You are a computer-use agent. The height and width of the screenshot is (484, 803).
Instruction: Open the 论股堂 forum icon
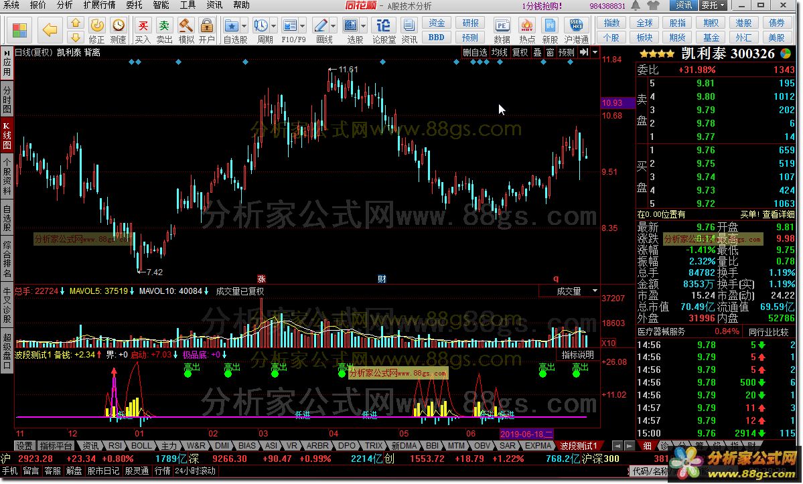click(383, 25)
